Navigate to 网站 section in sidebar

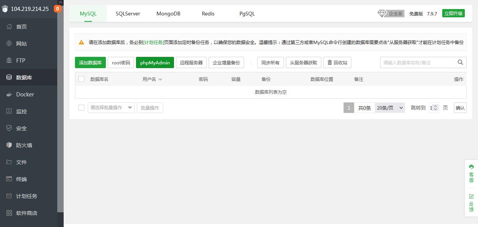click(21, 43)
